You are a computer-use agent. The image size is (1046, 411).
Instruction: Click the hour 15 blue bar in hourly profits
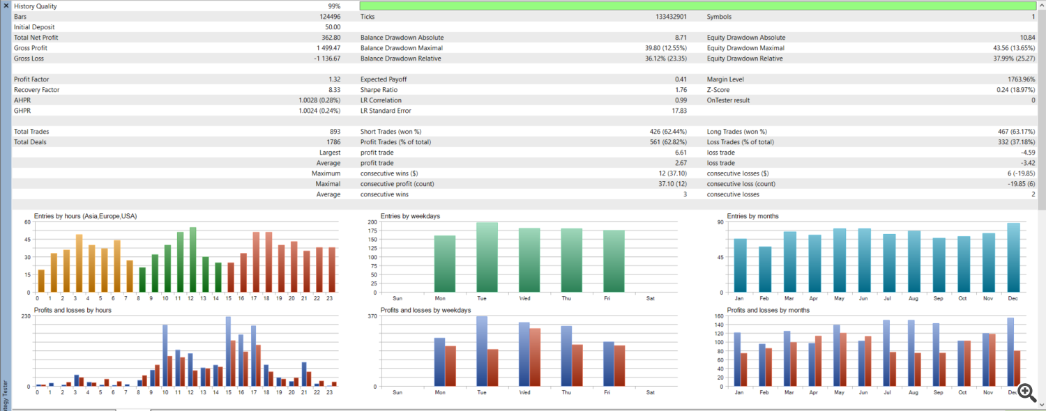228,352
